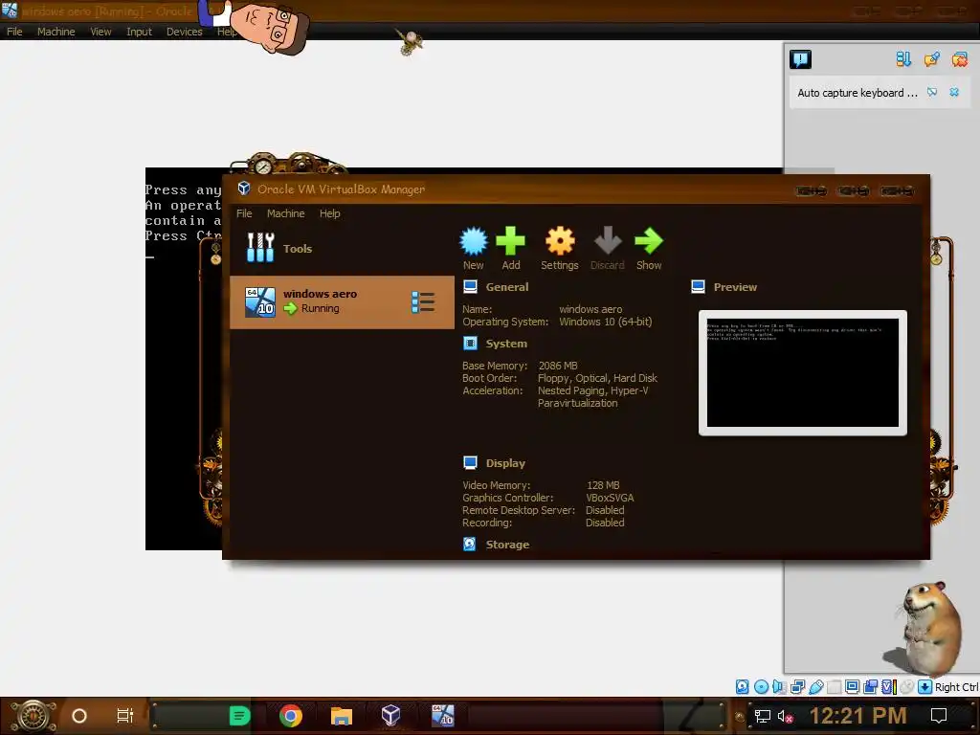Click the delete all notifications icon
980x735 pixels.
[960, 59]
